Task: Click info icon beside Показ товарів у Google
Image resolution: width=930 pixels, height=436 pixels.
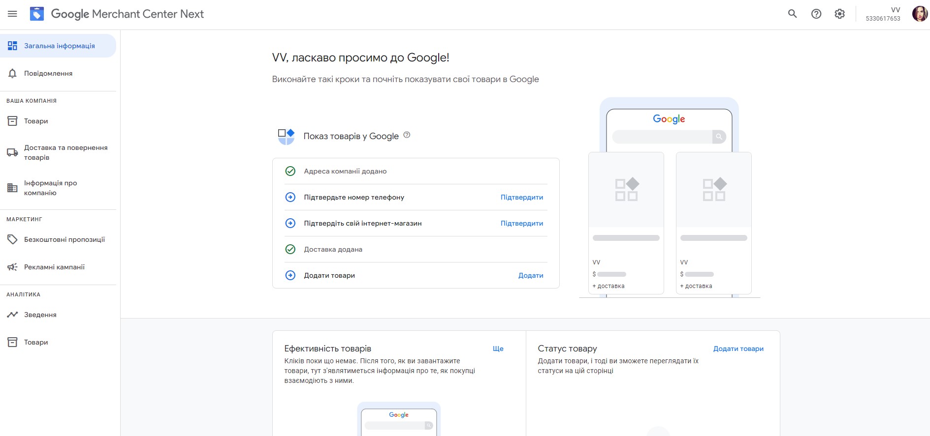Action: pyautogui.click(x=407, y=135)
